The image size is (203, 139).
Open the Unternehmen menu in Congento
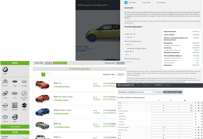click(x=147, y=85)
